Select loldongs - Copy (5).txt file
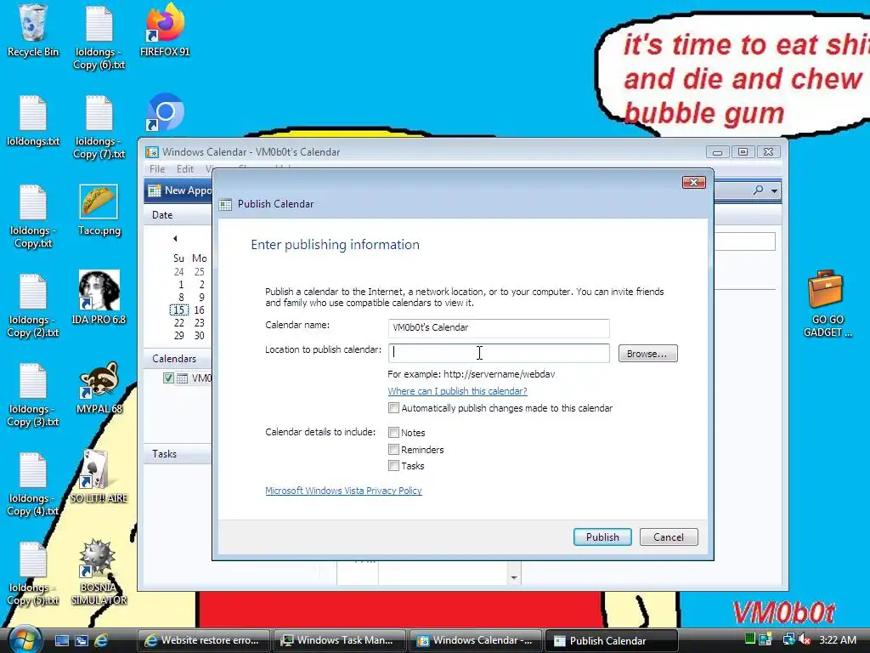Screen dimensions: 870x653 [x=33, y=574]
